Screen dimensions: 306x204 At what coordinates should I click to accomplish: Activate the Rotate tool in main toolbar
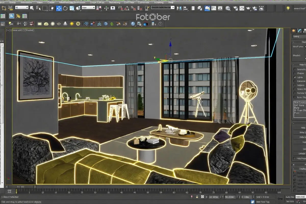coord(65,8)
